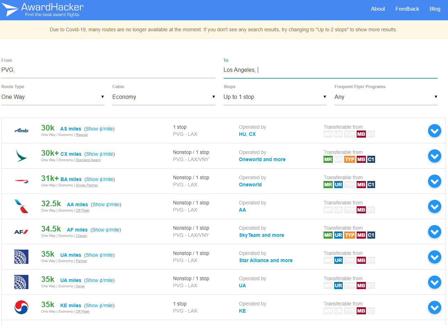Click UR badge in the AF miles row
448x325 pixels.
point(338,235)
